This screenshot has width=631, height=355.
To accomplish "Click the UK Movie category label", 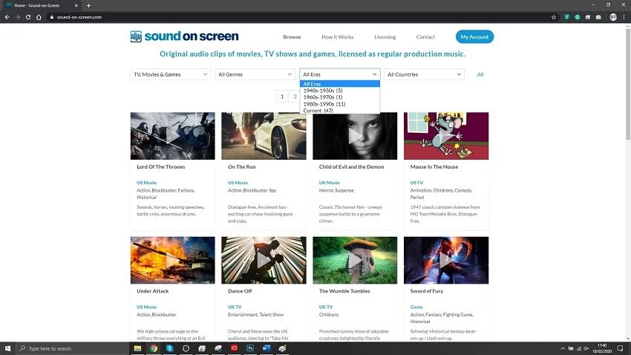I will pyautogui.click(x=329, y=183).
